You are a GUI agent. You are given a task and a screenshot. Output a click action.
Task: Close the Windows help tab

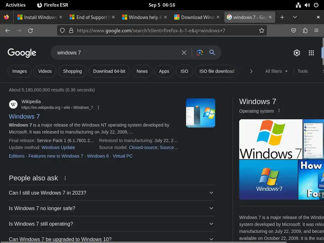tap(165, 17)
